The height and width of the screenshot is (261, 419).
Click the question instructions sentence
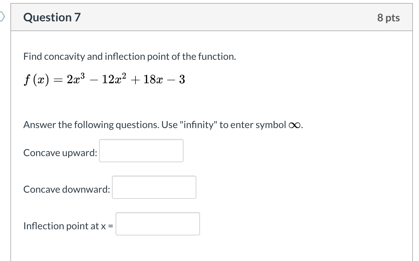coord(162,124)
